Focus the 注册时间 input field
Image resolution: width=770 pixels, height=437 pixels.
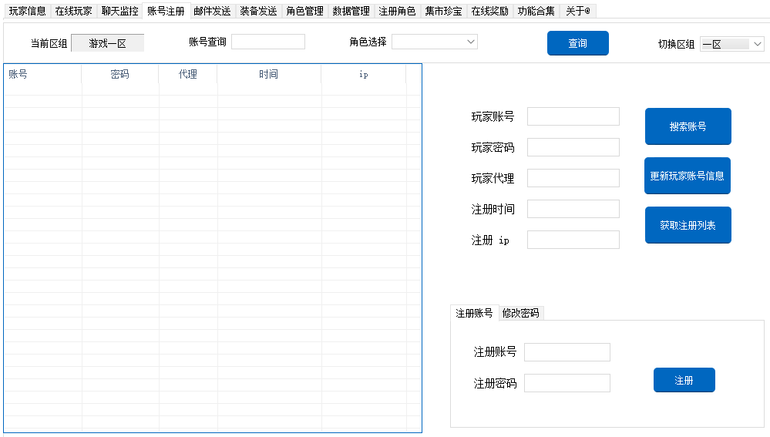(x=573, y=209)
